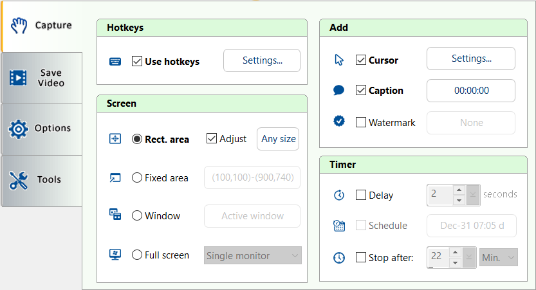The image size is (536, 290).
Task: Open the hotkeys Settings button
Action: (262, 60)
